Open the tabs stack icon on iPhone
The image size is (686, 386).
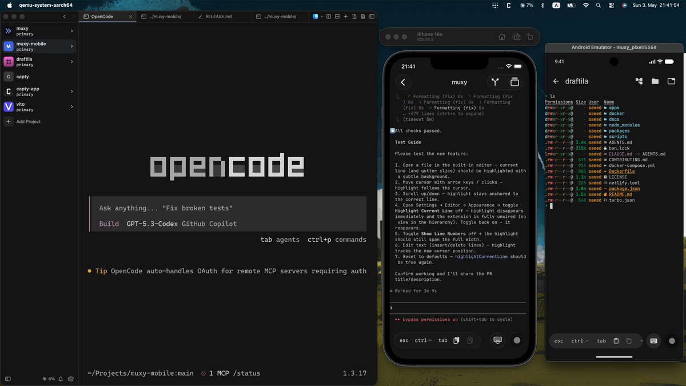514,82
